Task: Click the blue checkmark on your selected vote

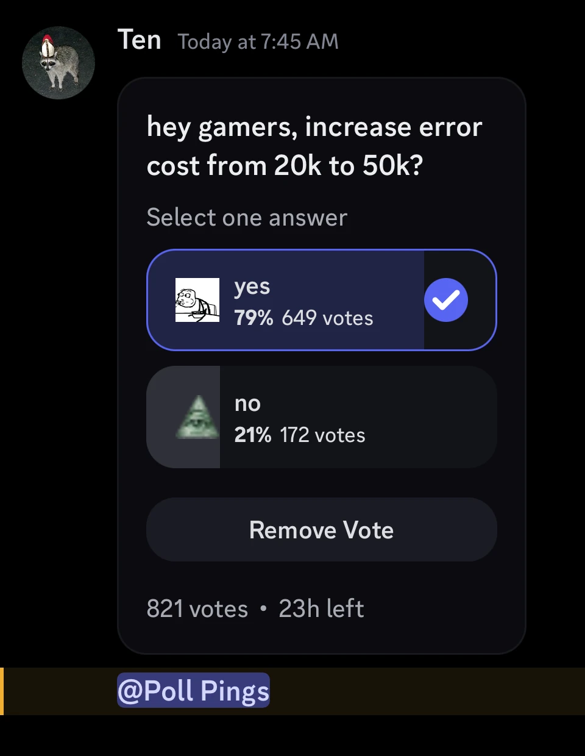Action: click(x=446, y=299)
